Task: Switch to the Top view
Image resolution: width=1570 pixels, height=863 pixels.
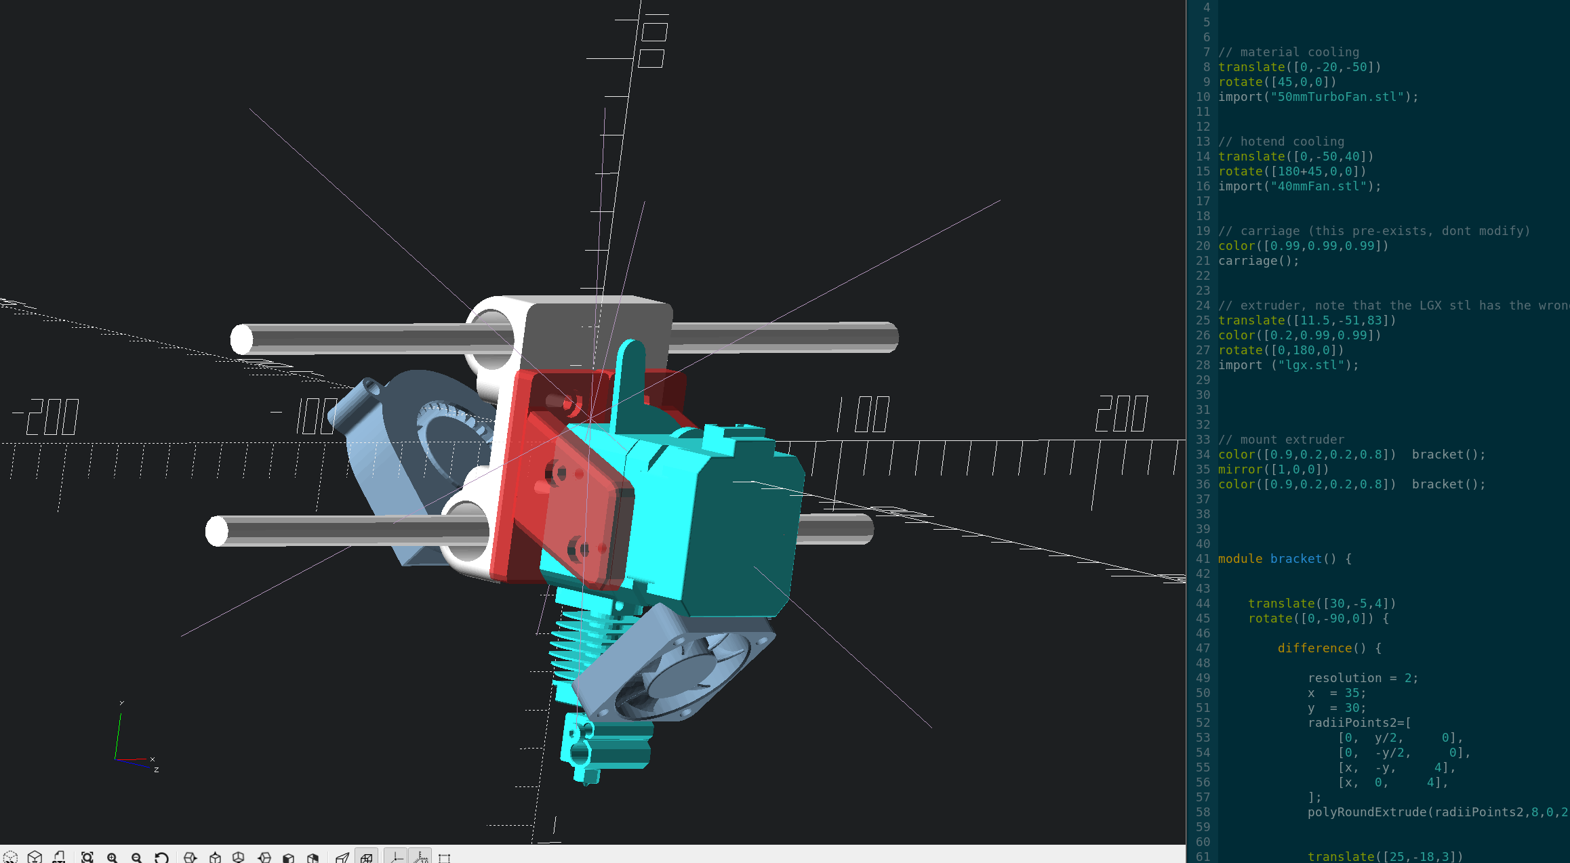Action: [216, 857]
